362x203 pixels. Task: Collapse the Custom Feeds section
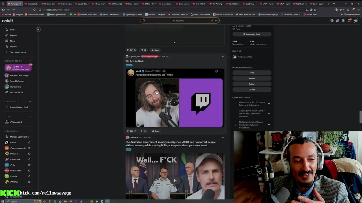click(30, 101)
